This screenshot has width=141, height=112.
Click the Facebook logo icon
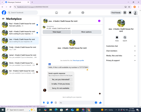tap(4, 13)
